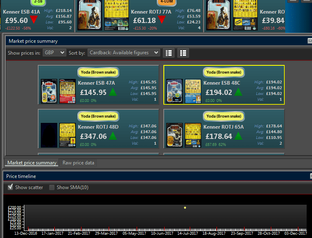Click the ROTJ 65A cardback thumbnail
This screenshot has width=312, height=238.
click(x=193, y=135)
